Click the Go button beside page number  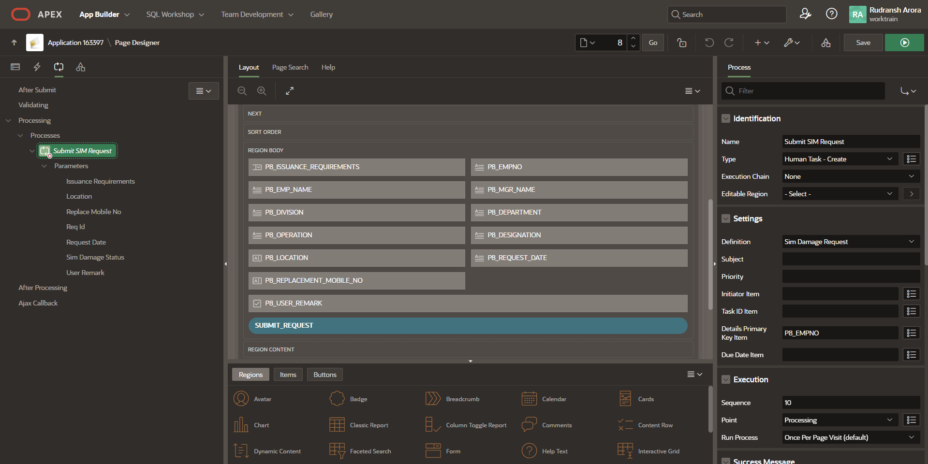click(x=653, y=43)
